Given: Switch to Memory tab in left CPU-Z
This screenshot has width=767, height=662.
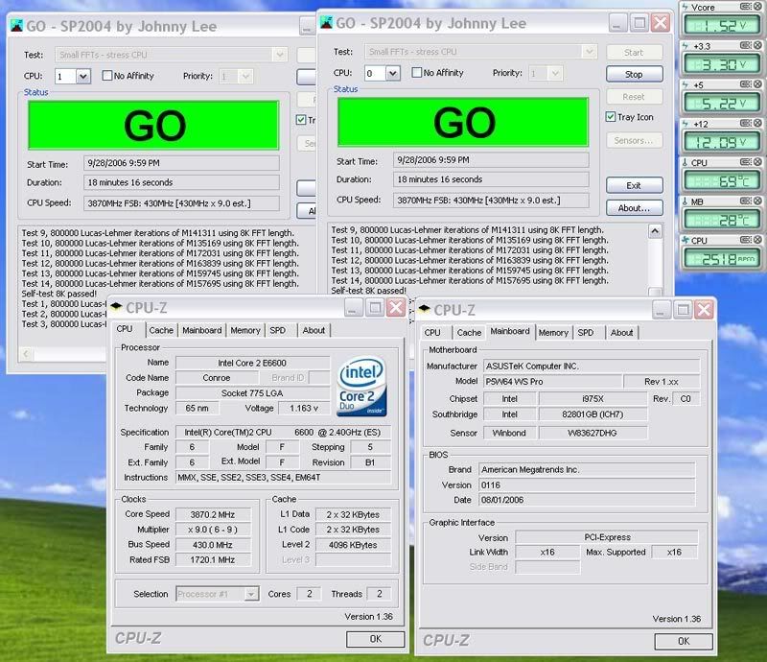Looking at the screenshot, I should [x=244, y=330].
